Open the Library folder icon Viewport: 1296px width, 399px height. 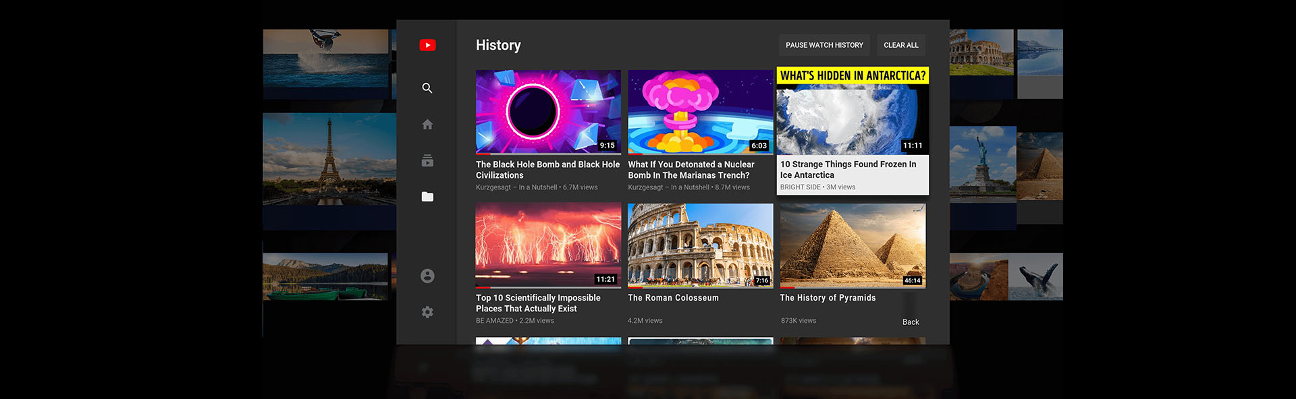tap(427, 197)
